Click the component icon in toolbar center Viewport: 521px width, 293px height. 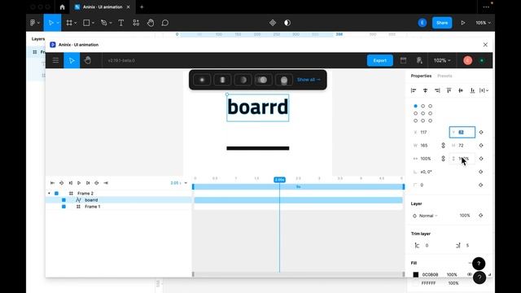[273, 23]
